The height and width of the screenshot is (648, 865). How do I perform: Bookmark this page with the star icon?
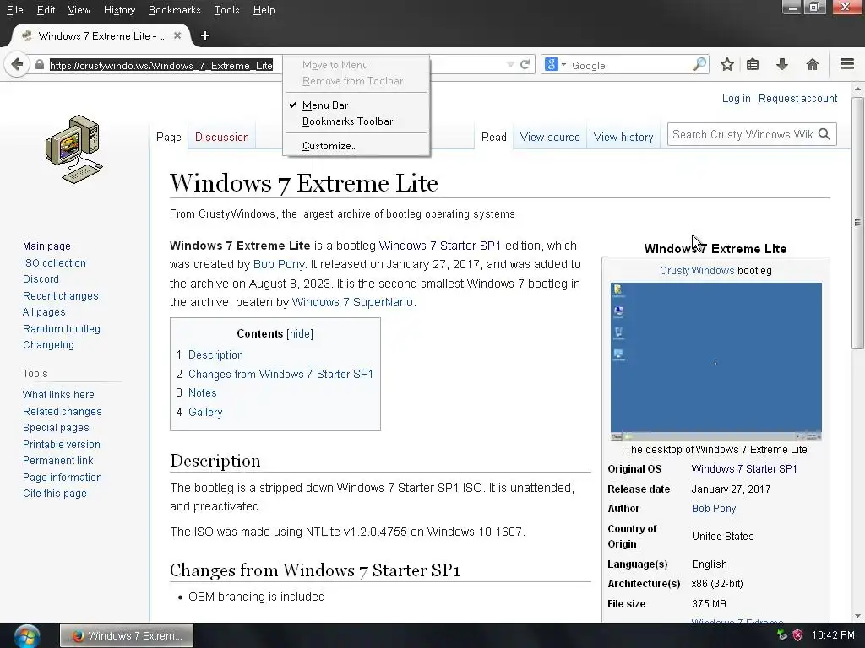click(x=727, y=65)
